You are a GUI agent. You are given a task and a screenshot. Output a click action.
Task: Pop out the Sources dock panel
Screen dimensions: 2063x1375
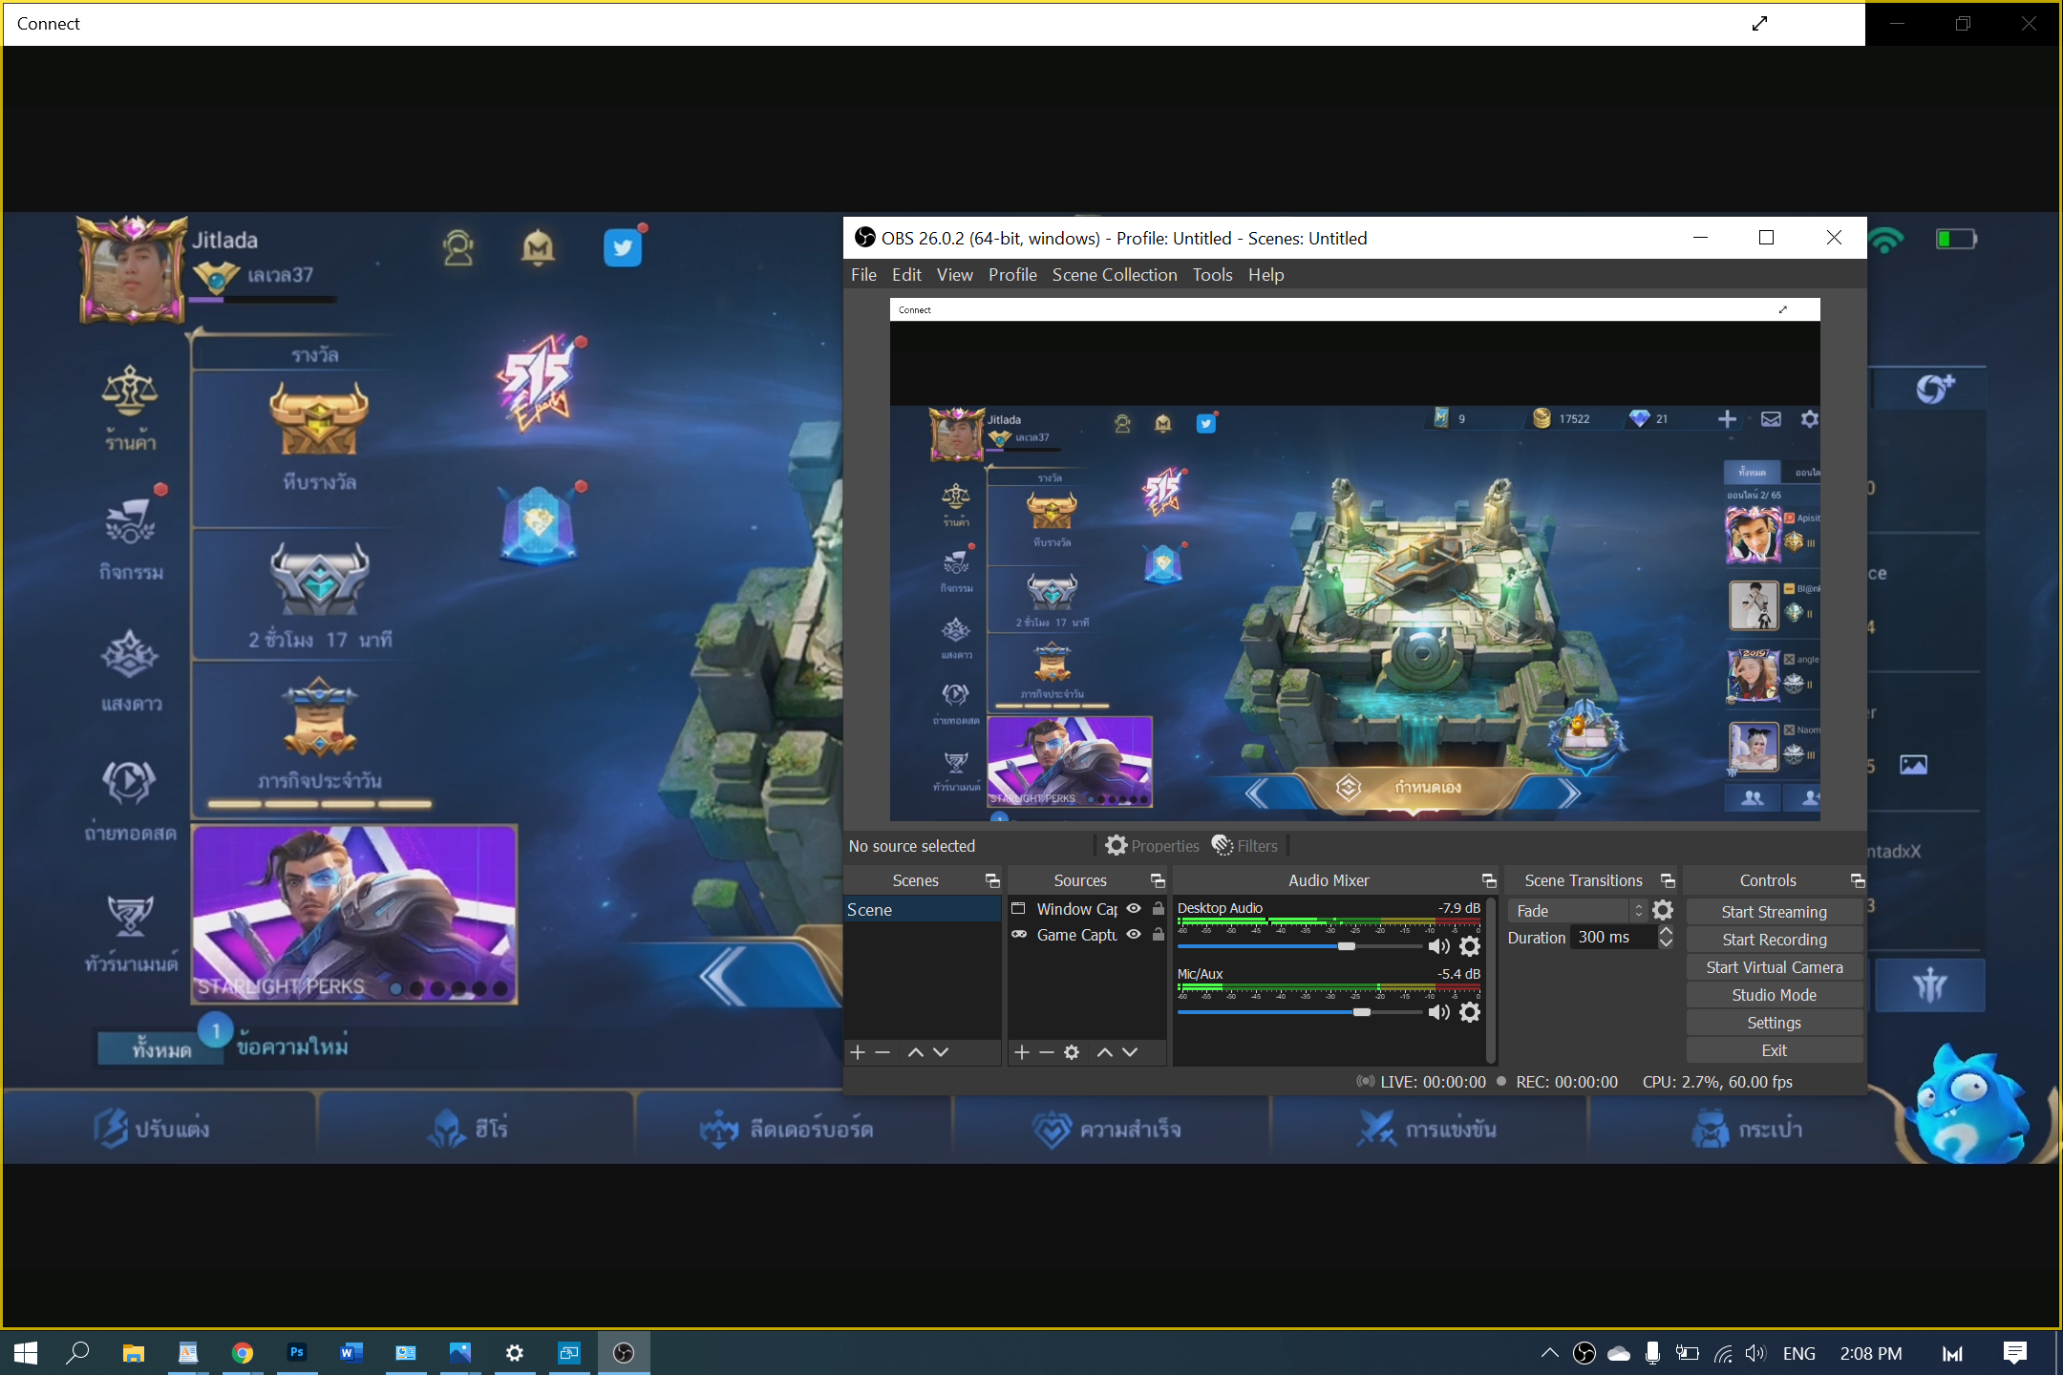(x=1158, y=880)
